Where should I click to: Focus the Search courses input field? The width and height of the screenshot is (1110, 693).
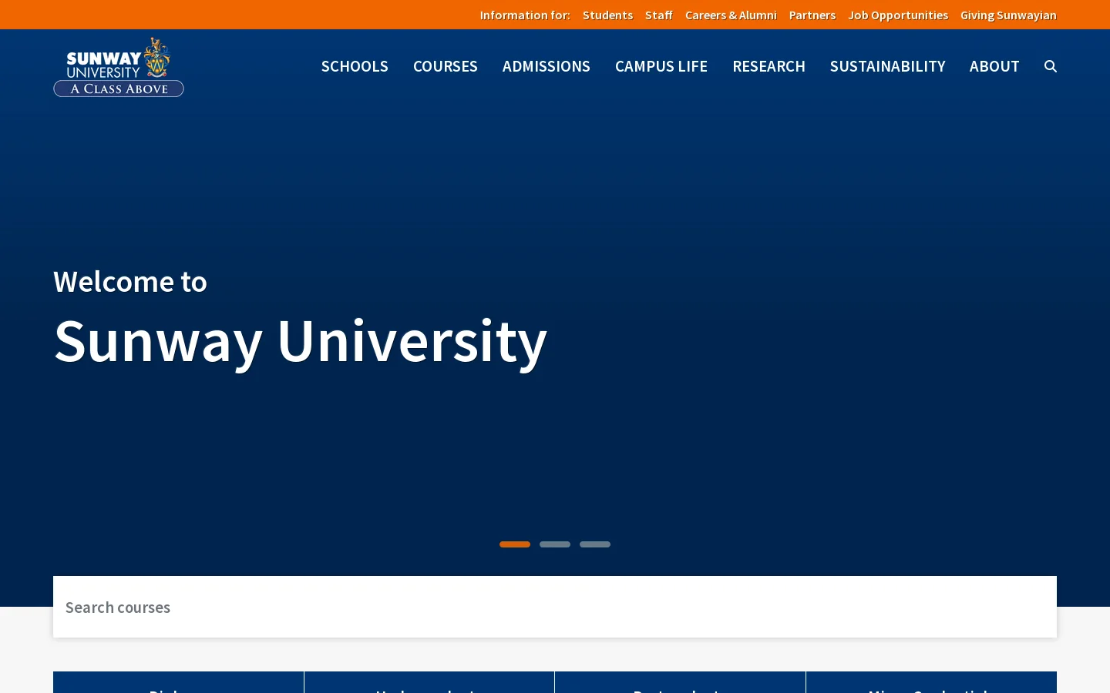click(x=555, y=607)
